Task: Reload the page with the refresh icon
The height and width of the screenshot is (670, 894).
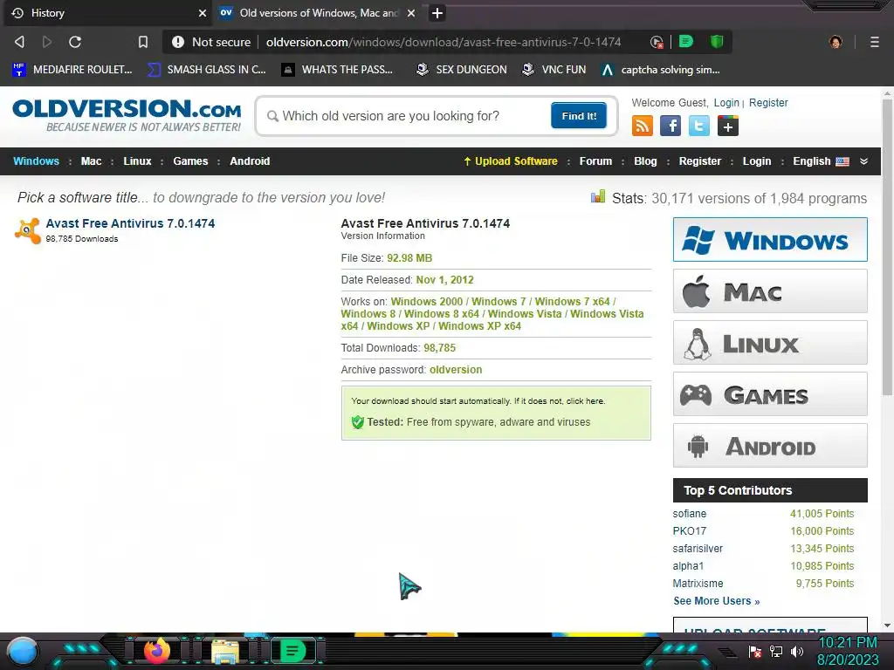Action: click(x=75, y=42)
